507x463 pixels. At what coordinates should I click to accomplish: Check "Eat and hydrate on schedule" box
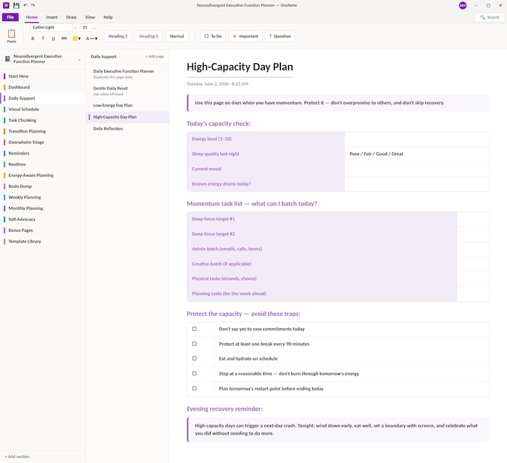pos(194,358)
